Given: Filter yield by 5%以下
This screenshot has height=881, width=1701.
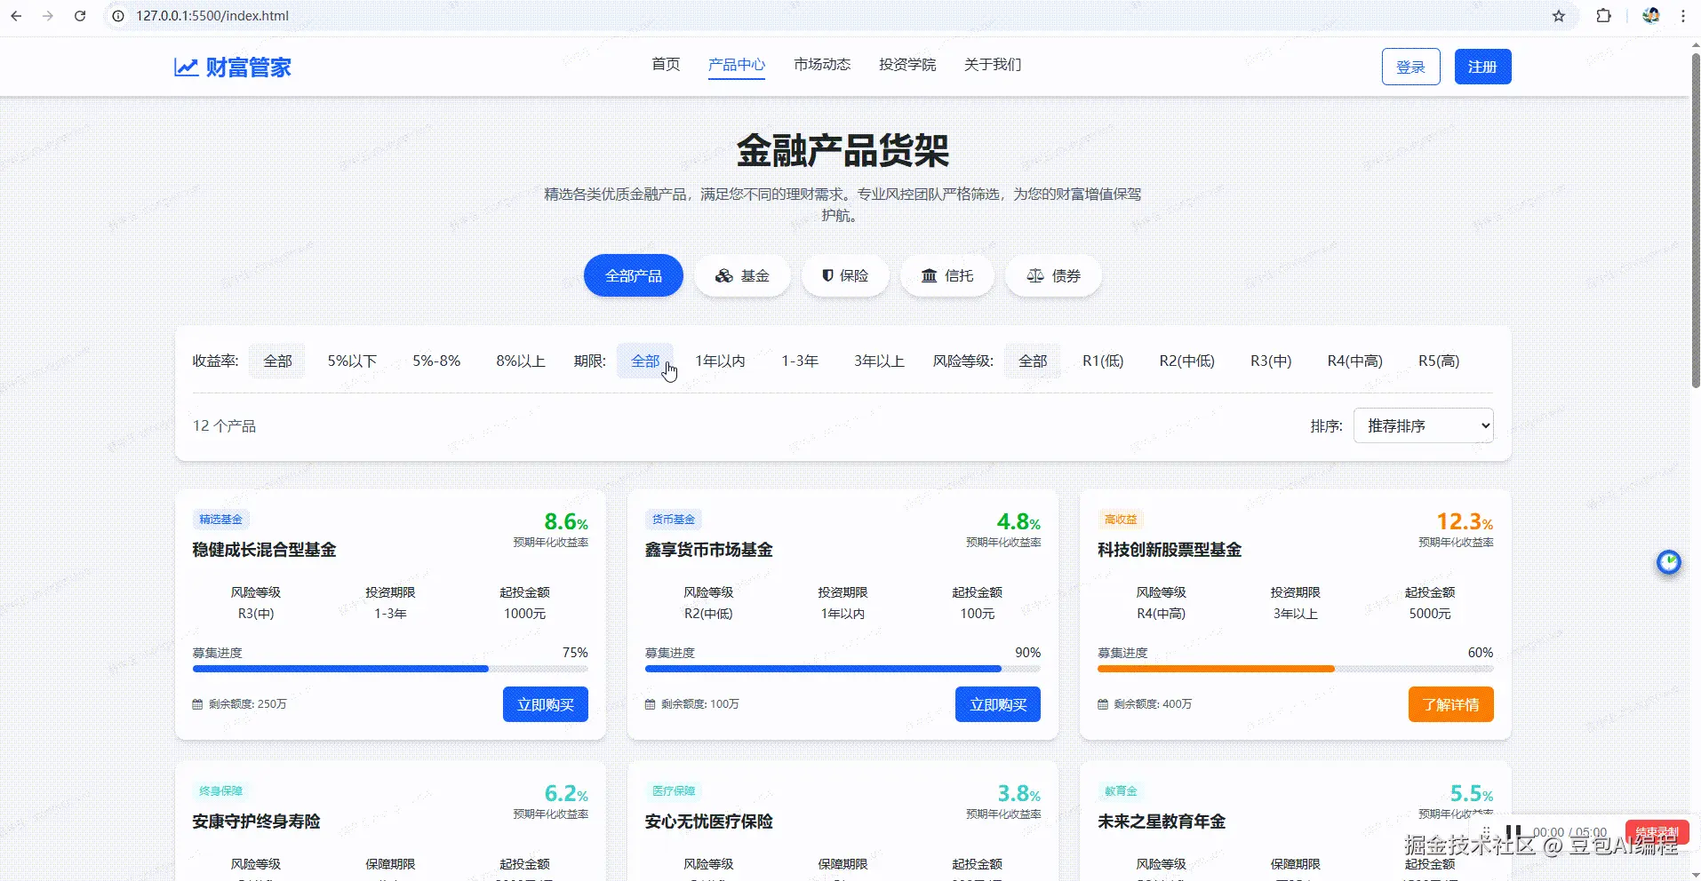Looking at the screenshot, I should coord(352,361).
